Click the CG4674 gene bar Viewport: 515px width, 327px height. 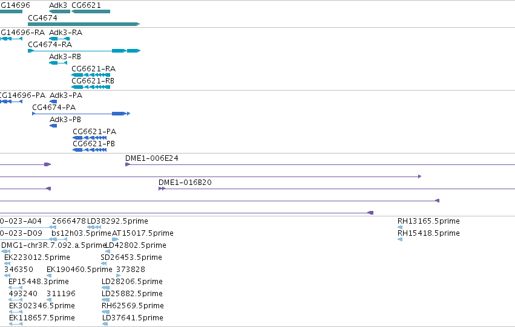[x=84, y=24]
